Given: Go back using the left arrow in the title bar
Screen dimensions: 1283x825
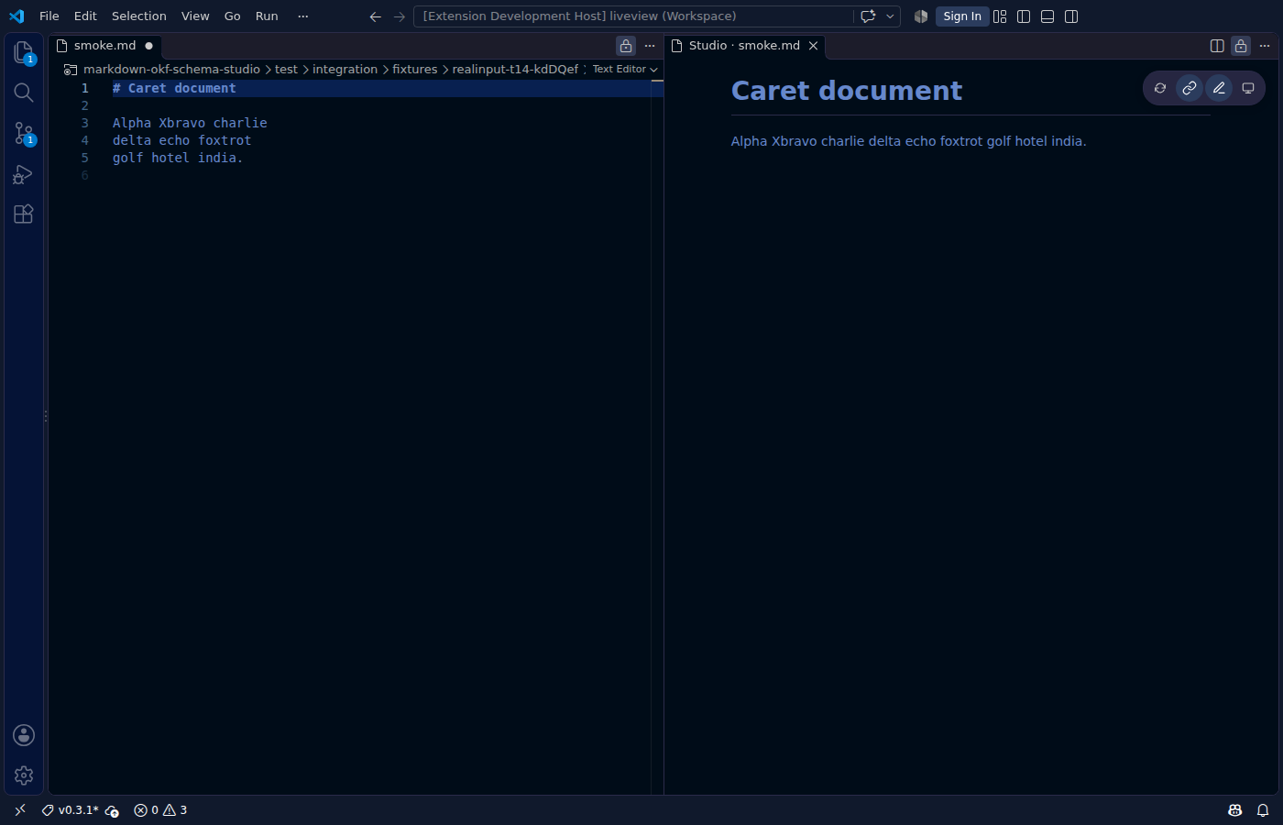Looking at the screenshot, I should (x=375, y=16).
